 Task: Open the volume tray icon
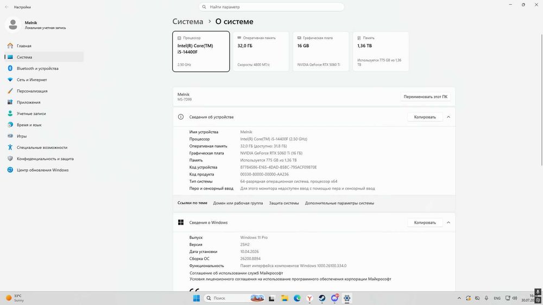click(x=515, y=298)
